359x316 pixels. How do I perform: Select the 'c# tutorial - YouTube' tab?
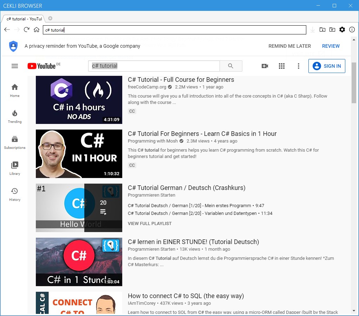click(24, 19)
